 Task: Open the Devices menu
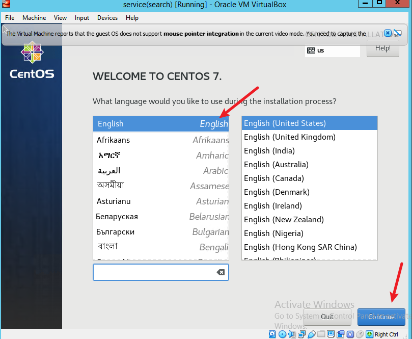[107, 18]
